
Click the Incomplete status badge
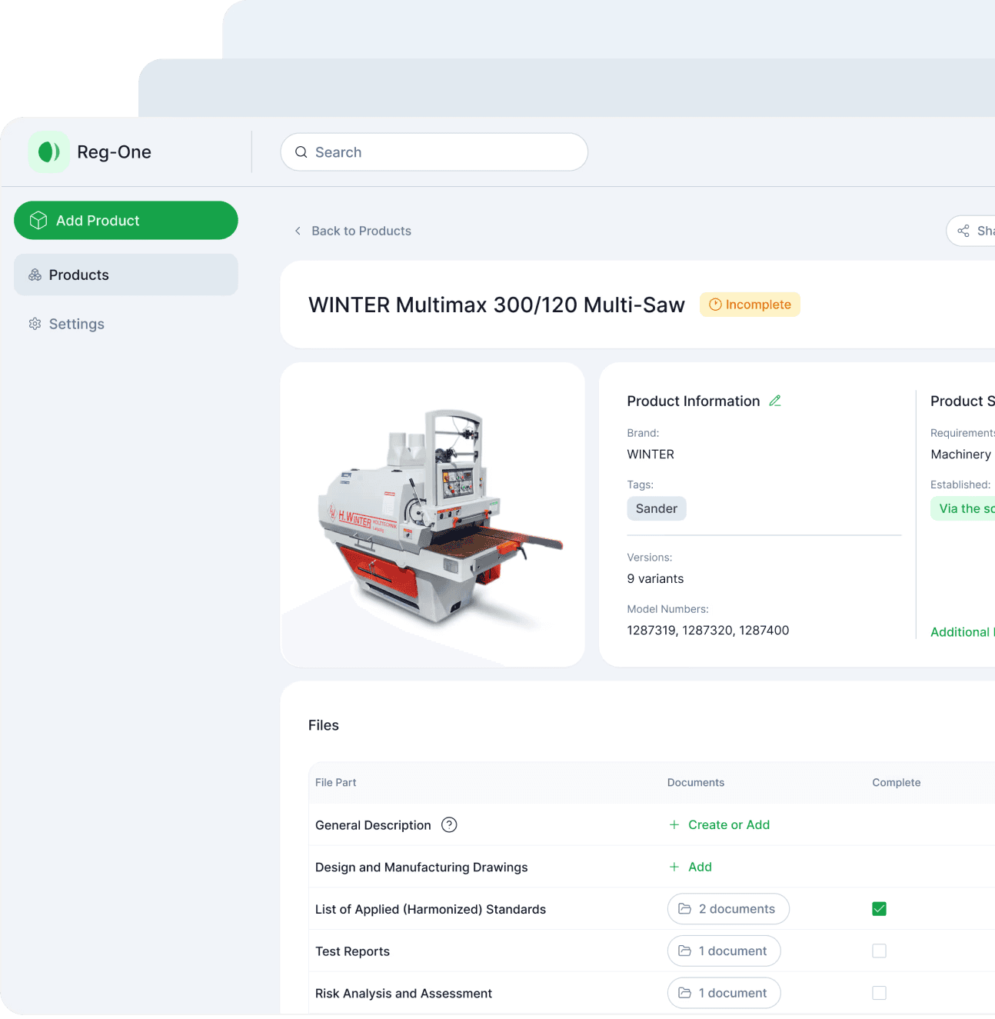click(750, 305)
